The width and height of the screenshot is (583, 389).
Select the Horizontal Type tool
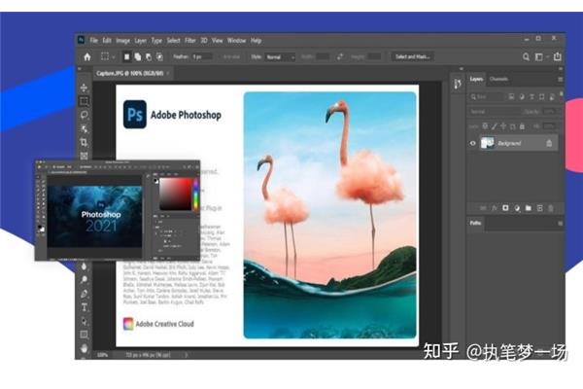click(84, 307)
